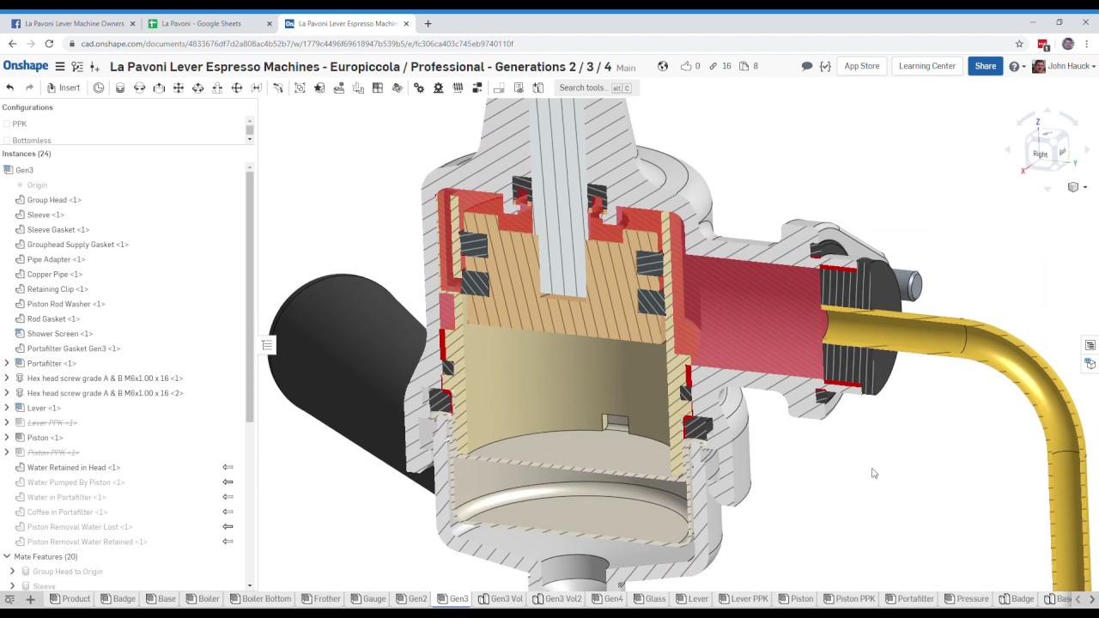Toggle the arrow beside Water in Portafilter
1099x618 pixels.
[228, 497]
